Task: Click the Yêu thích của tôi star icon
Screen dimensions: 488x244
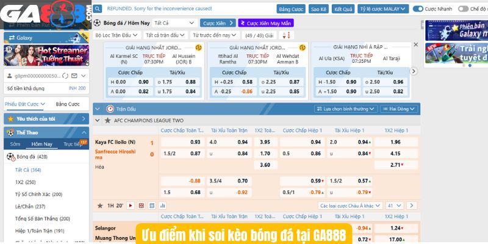Action: pyautogui.click(x=10, y=119)
